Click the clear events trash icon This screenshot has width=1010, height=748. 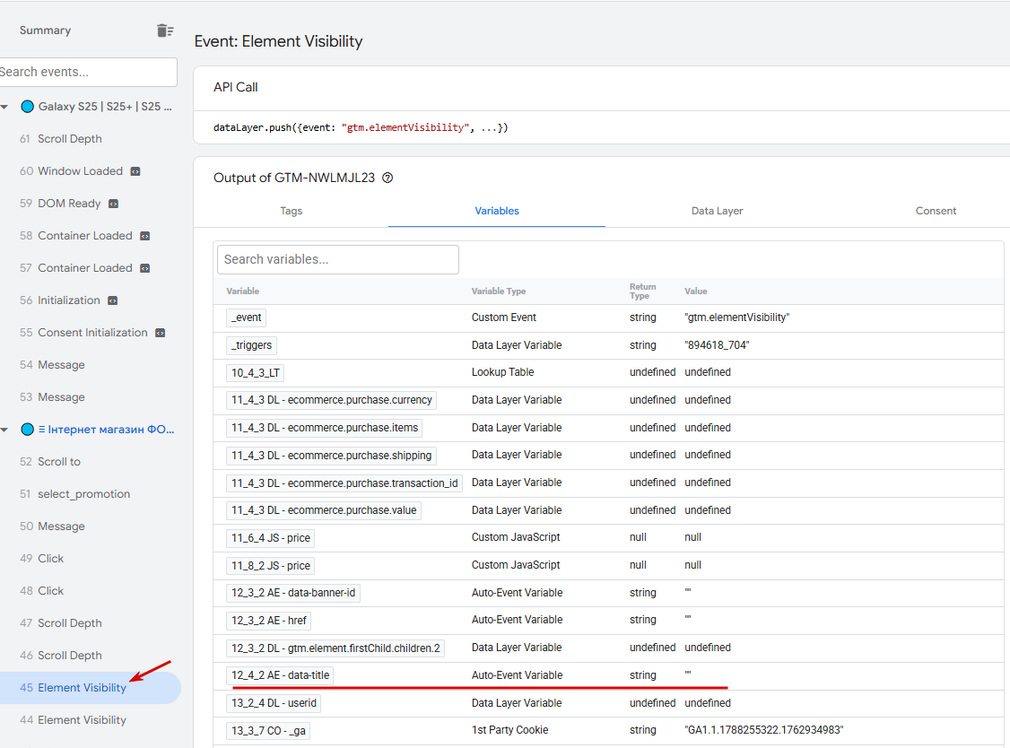(165, 30)
